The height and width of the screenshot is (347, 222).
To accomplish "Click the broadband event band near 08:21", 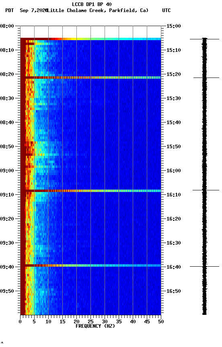I will 90,78.
